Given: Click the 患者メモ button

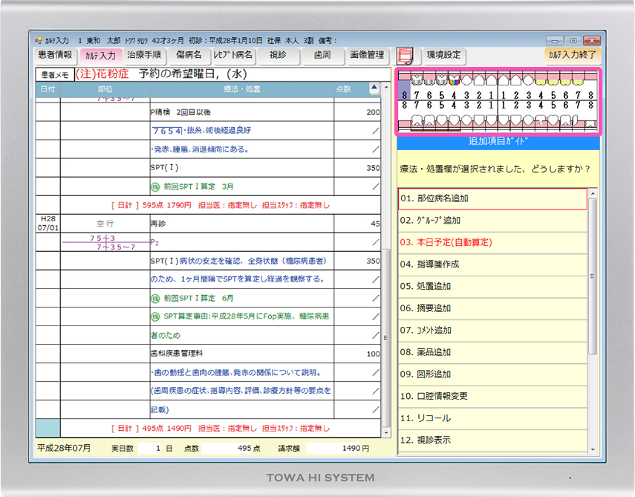Looking at the screenshot, I should point(54,75).
